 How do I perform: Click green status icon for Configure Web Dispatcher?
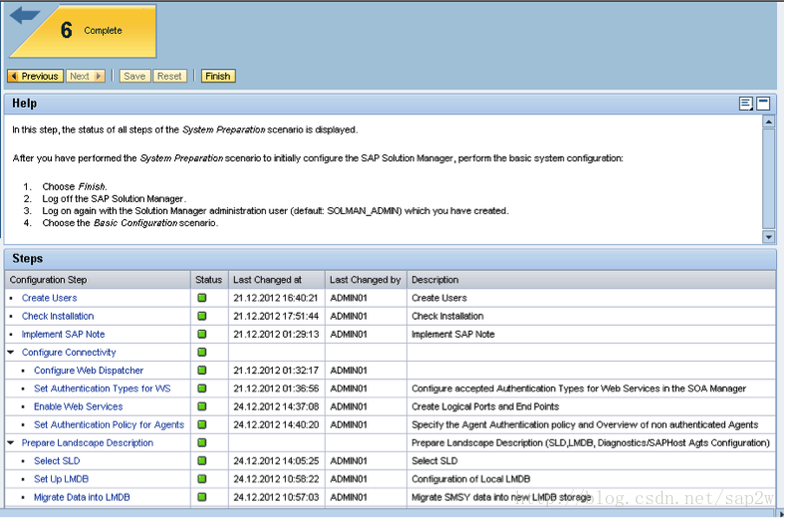[x=202, y=371]
